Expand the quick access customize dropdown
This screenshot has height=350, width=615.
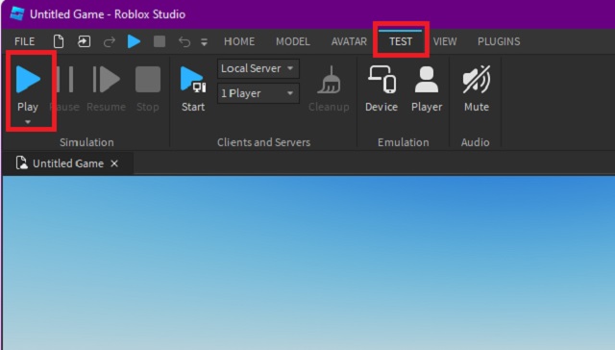pyautogui.click(x=204, y=42)
